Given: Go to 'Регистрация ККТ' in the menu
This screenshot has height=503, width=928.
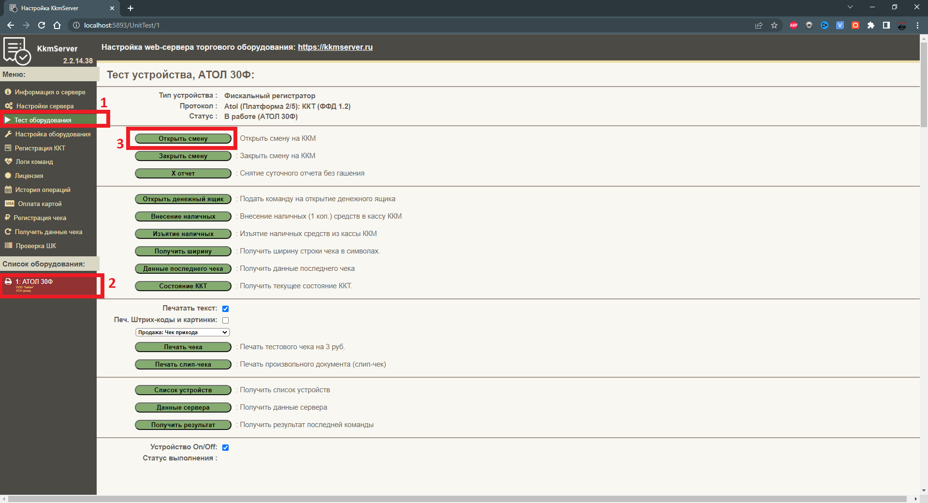Looking at the screenshot, I should [x=40, y=148].
